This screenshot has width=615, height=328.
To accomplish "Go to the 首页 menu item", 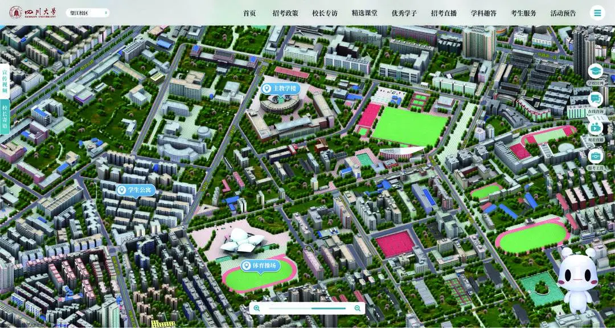I will click(249, 13).
